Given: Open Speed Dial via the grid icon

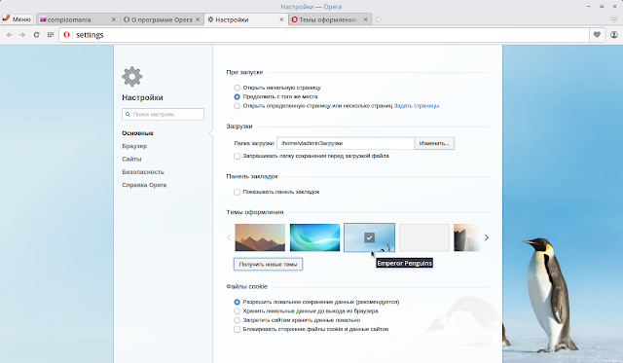Looking at the screenshot, I should click(x=51, y=35).
